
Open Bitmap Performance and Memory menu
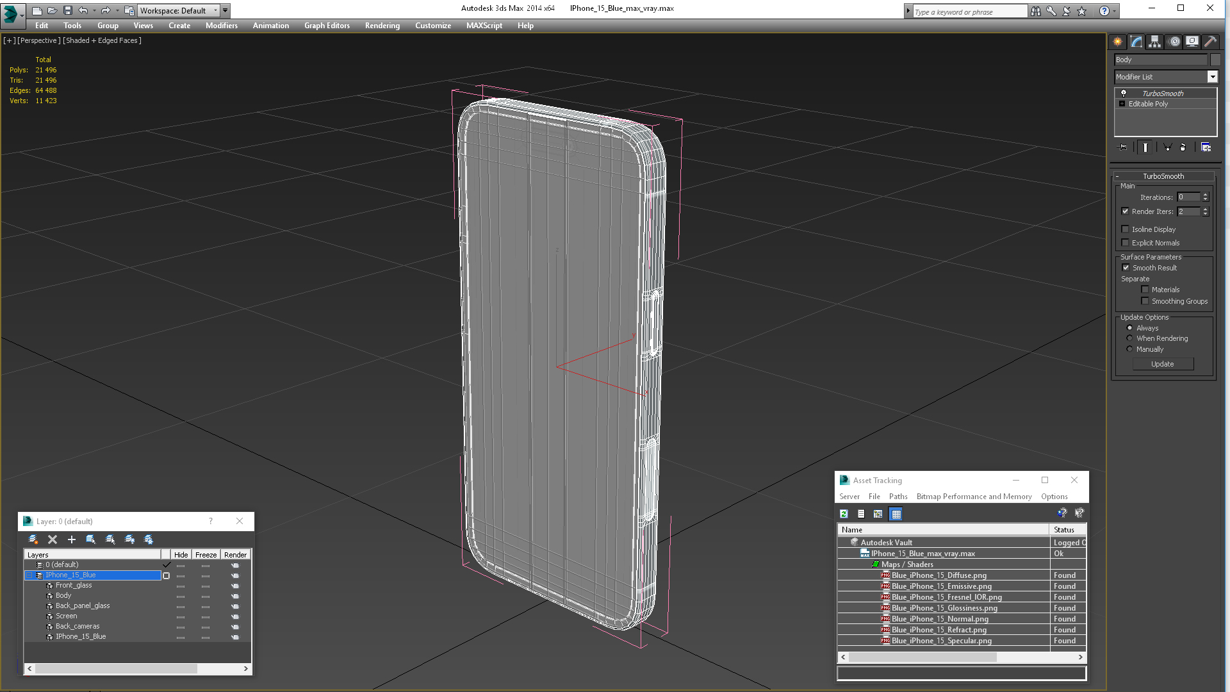click(x=974, y=497)
